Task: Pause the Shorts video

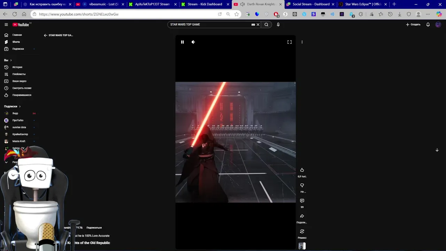Action: point(182,42)
